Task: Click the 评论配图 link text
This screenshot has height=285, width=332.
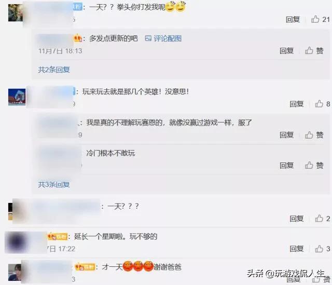Action: [x=168, y=38]
